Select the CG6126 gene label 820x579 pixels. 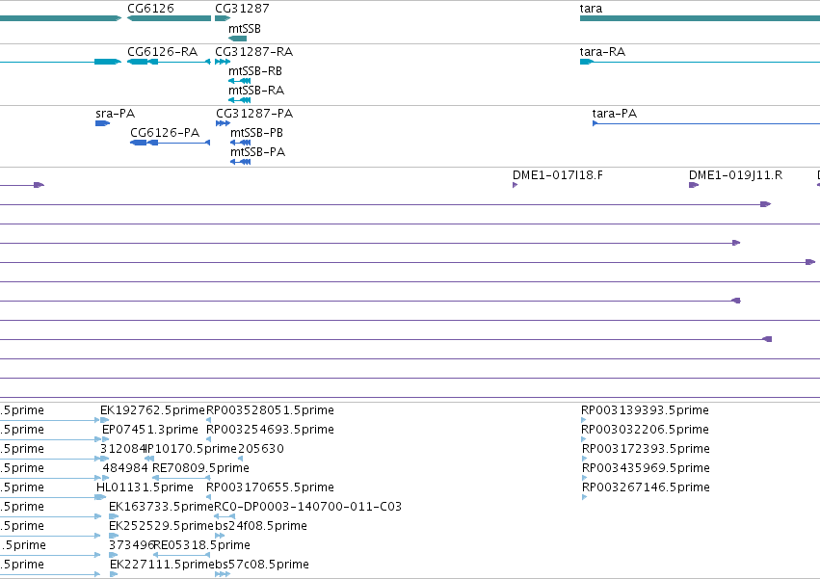[150, 9]
